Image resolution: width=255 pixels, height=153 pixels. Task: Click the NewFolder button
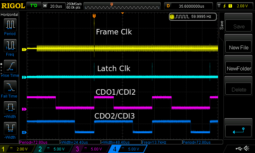coord(238,68)
